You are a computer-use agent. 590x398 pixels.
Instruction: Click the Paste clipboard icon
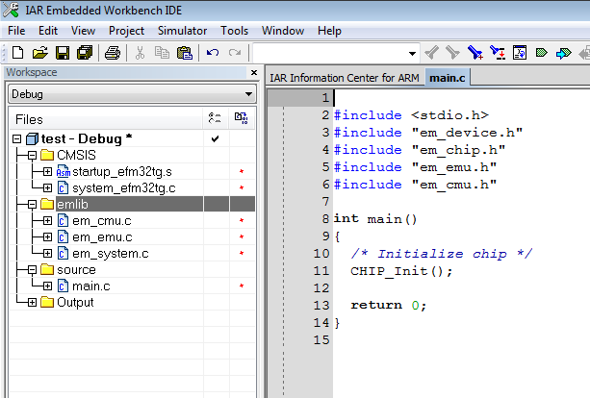pyautogui.click(x=185, y=53)
